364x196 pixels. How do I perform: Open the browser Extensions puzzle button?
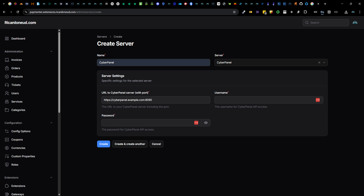click(x=305, y=12)
